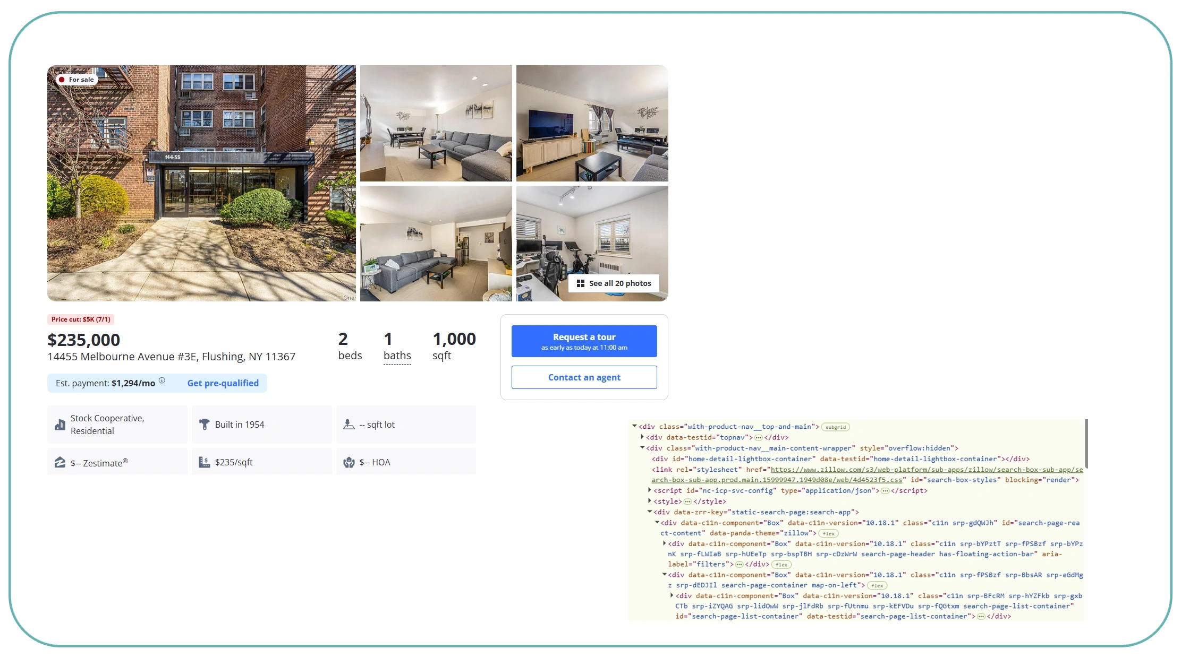Toggle flex badge on filters header div
The width and height of the screenshot is (1181, 658).
click(781, 565)
